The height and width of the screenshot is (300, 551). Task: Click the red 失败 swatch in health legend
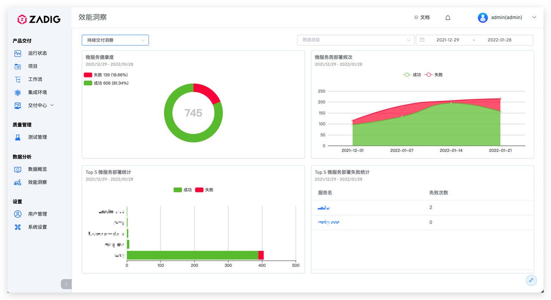(88, 75)
